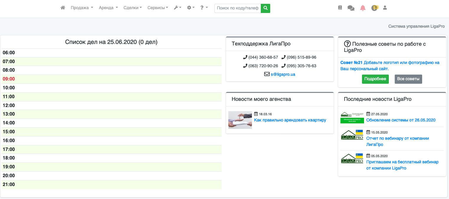This screenshot has width=449, height=199.
Task: Click the coin balance icon
Action: pyautogui.click(x=375, y=8)
